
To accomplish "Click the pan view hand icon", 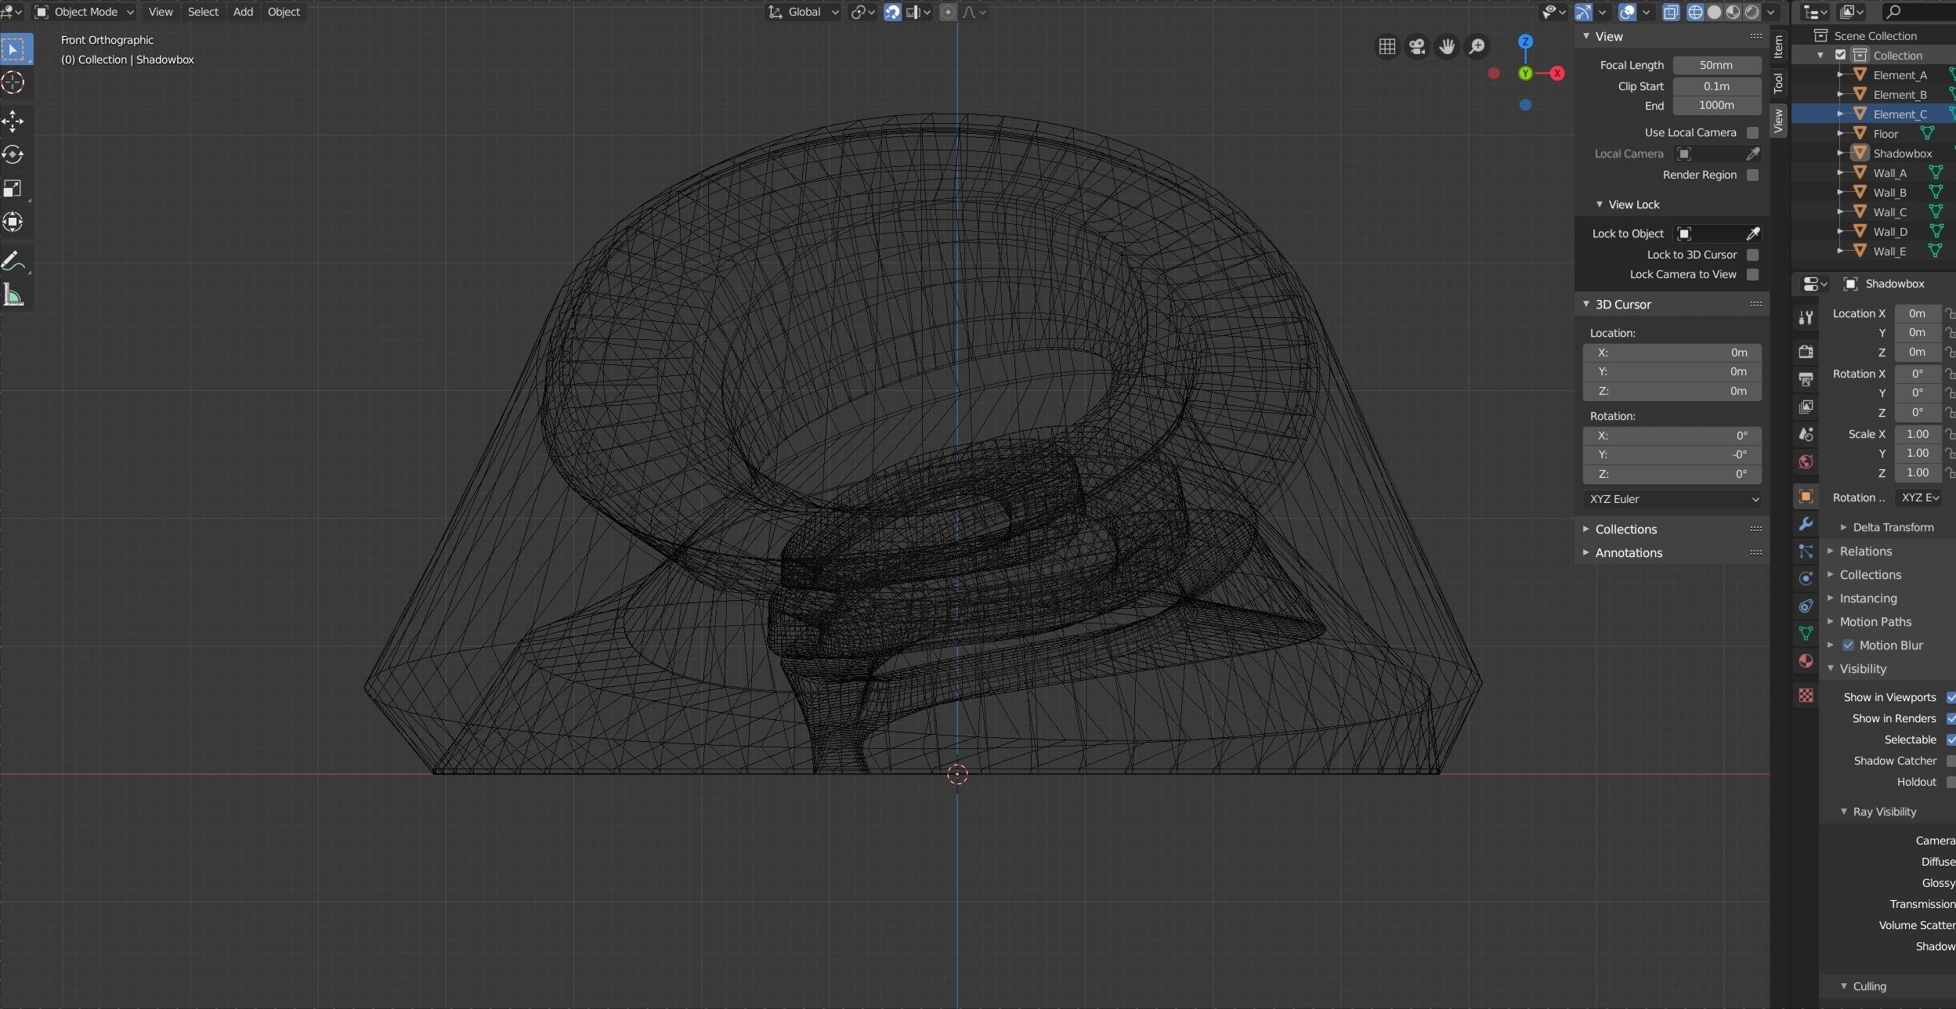I will 1446,47.
